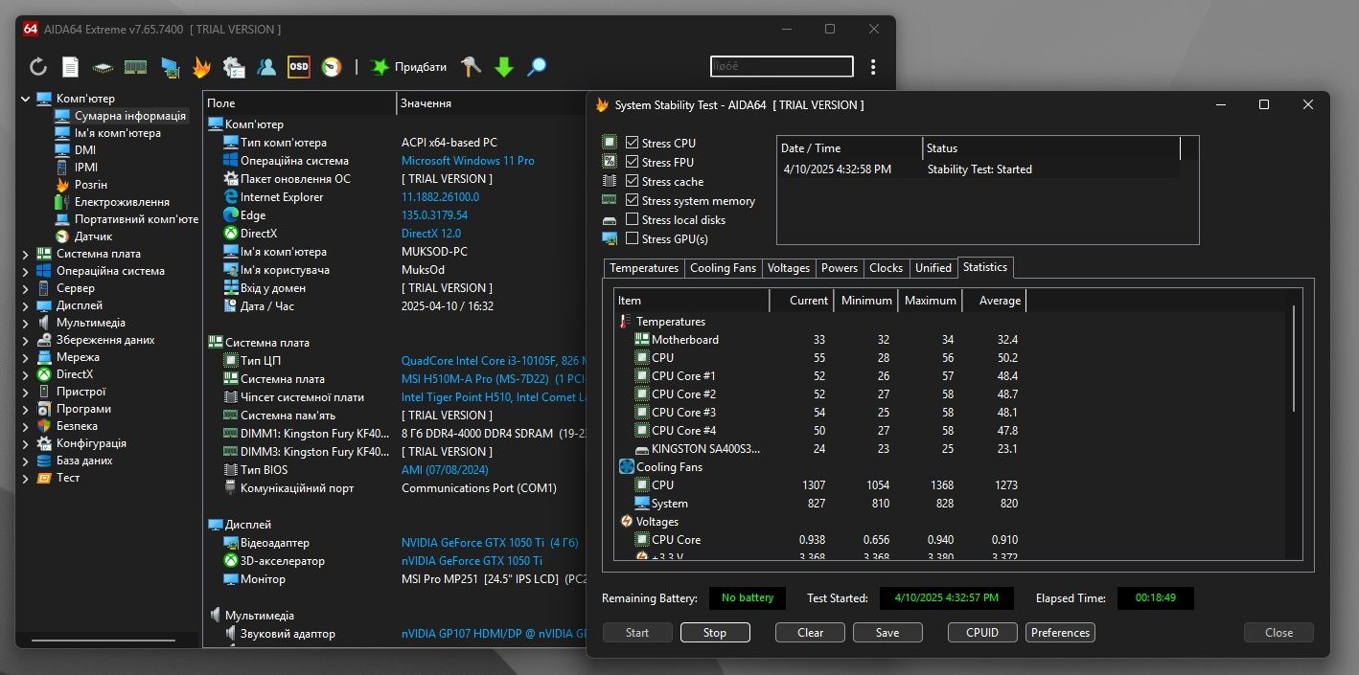Viewport: 1359px width, 675px height.
Task: Uncheck the Stress cache option
Action: [632, 181]
